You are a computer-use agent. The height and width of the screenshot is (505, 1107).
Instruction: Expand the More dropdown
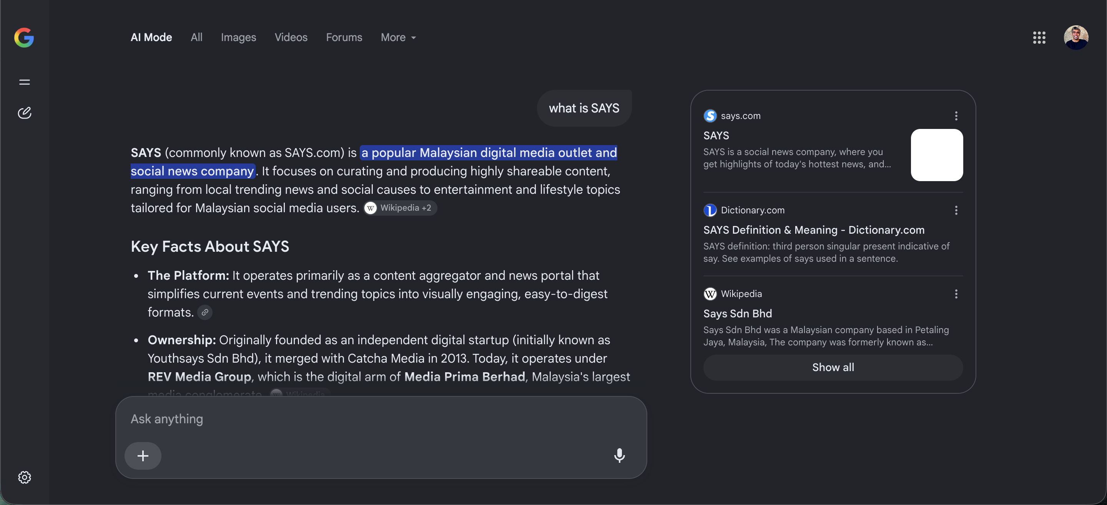[398, 38]
